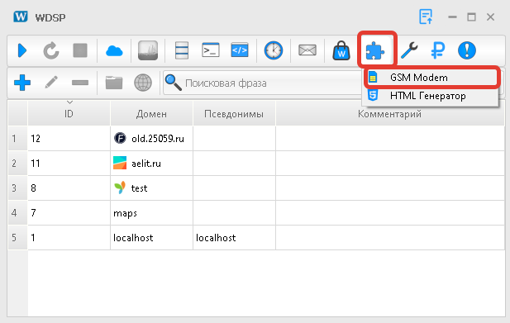Edit the selected domain with the pencil icon
The image size is (510, 323).
51,83
